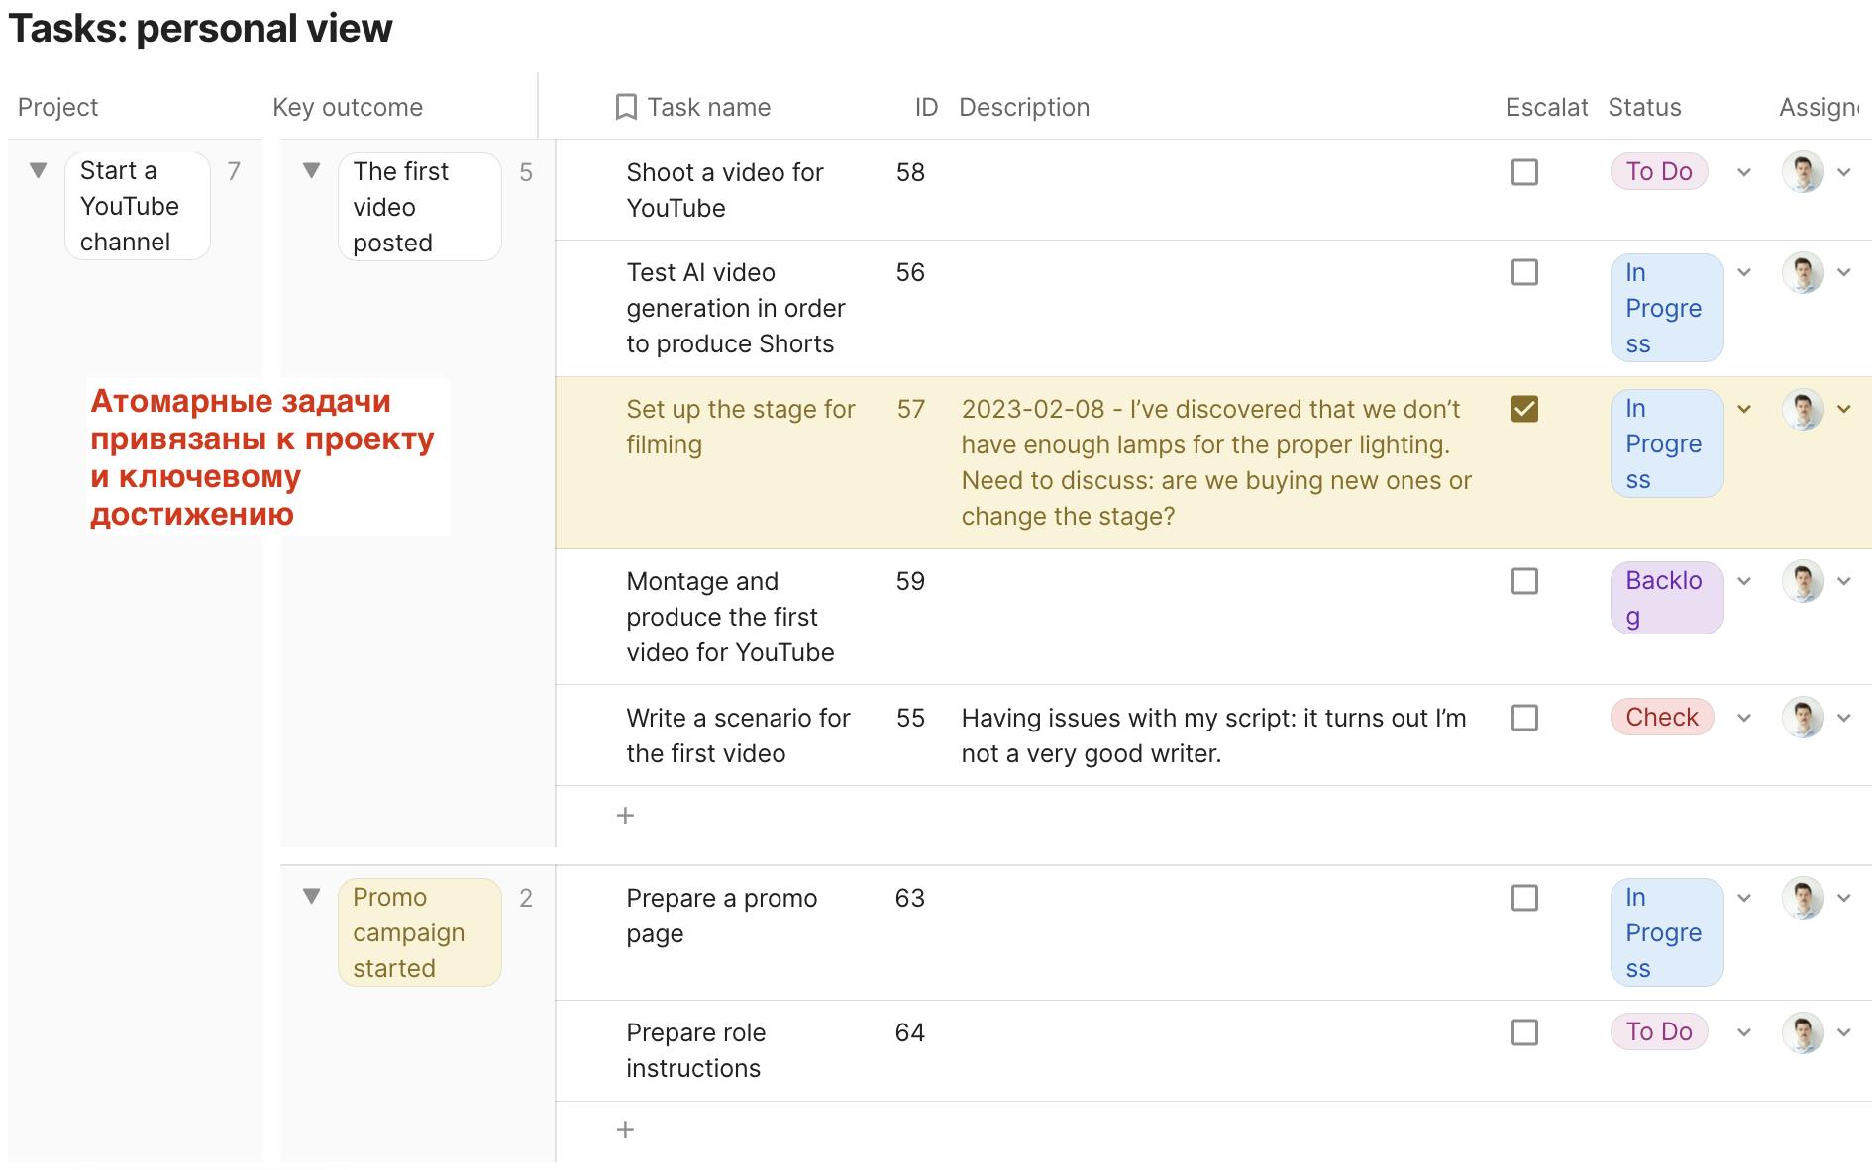Click assignee avatar for Prepare role instructions
1872x1170 pixels.
[1803, 1032]
